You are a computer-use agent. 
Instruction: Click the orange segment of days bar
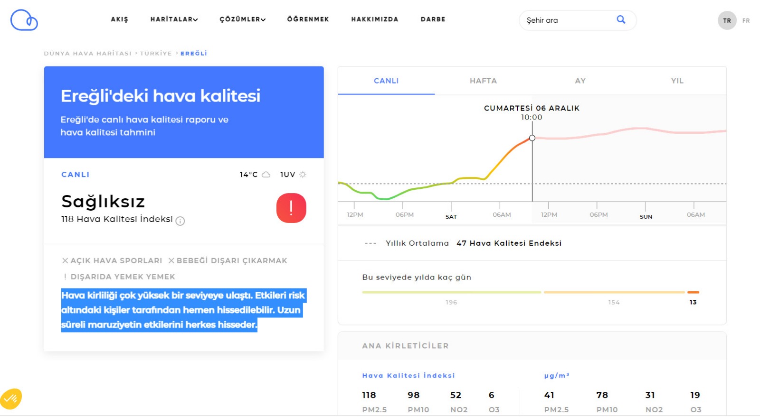pyautogui.click(x=693, y=292)
